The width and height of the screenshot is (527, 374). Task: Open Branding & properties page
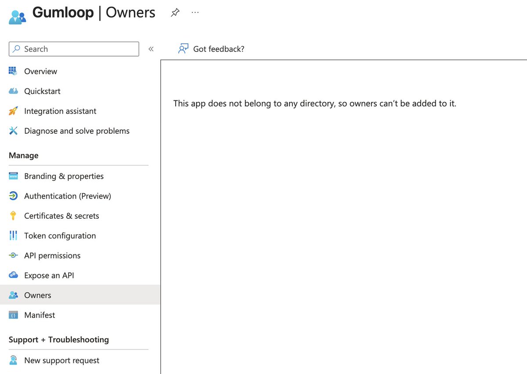tap(64, 176)
